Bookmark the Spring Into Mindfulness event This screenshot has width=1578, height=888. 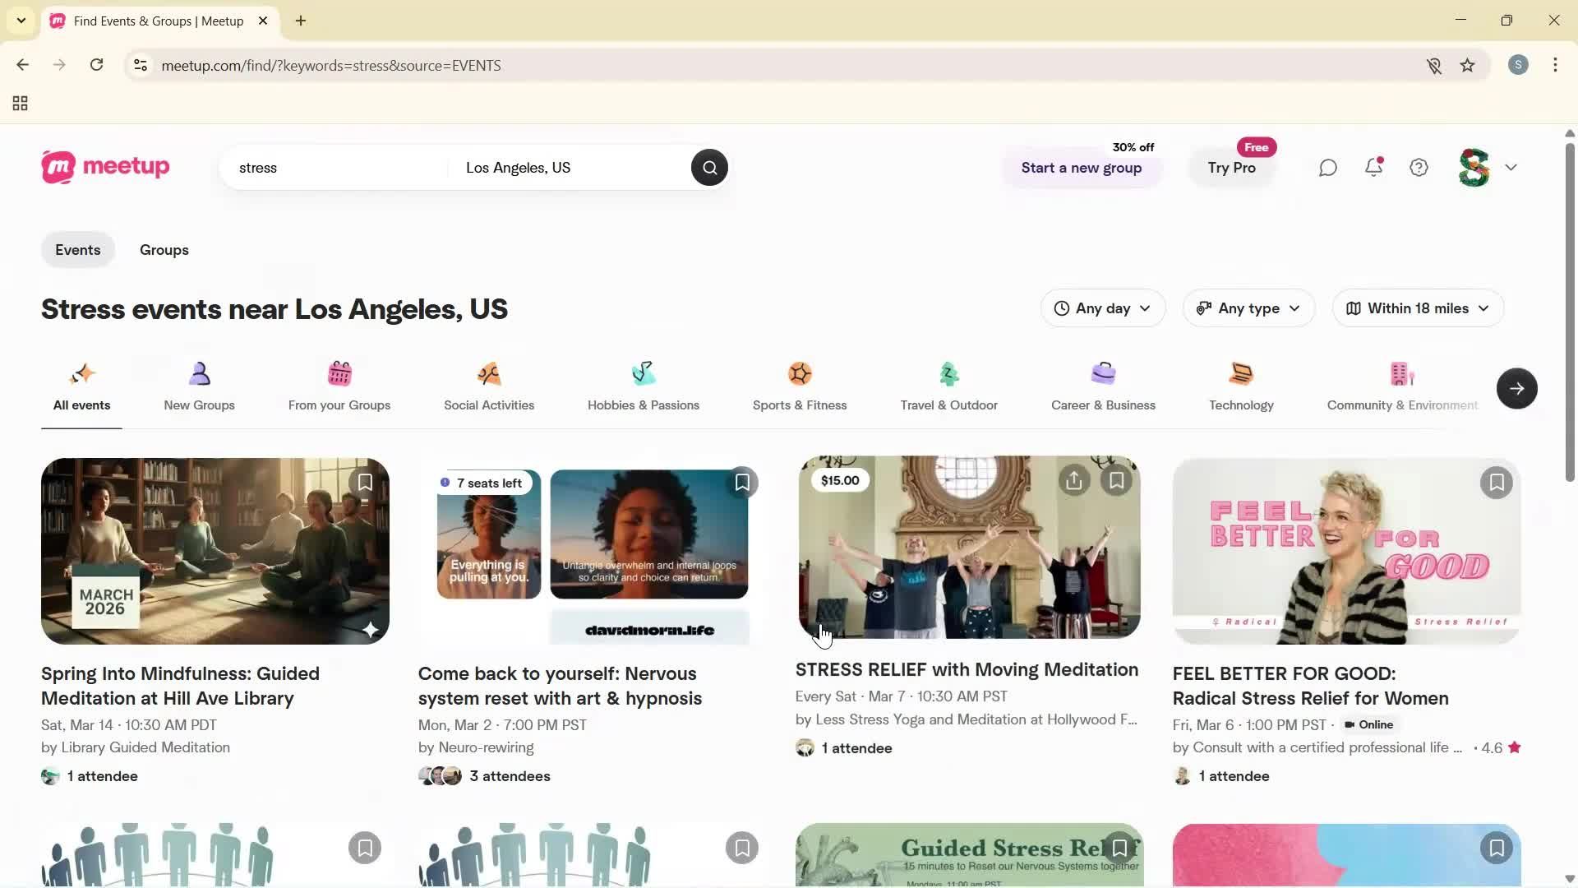(365, 482)
